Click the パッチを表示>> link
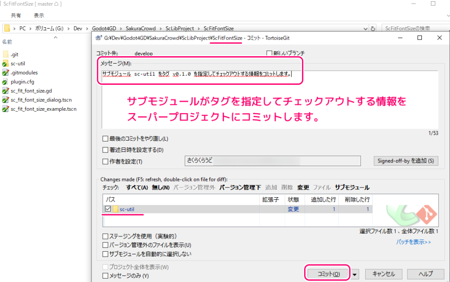Viewport: 450px width, 282px height. pos(414,242)
